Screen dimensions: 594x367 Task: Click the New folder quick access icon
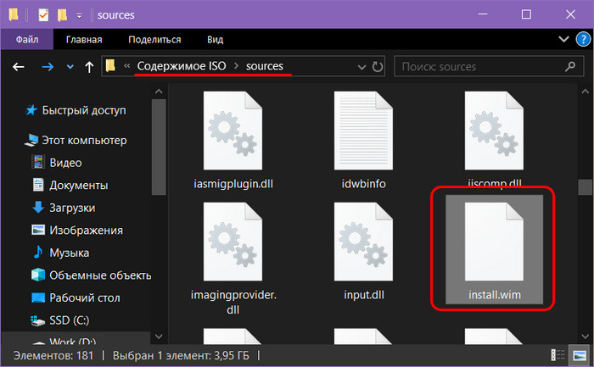(x=62, y=15)
